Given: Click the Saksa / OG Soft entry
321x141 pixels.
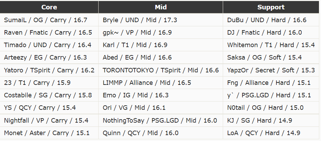Looking at the screenshot, I should [x=264, y=58].
